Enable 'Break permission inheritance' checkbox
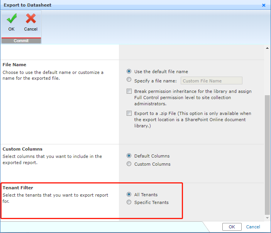 (x=129, y=92)
